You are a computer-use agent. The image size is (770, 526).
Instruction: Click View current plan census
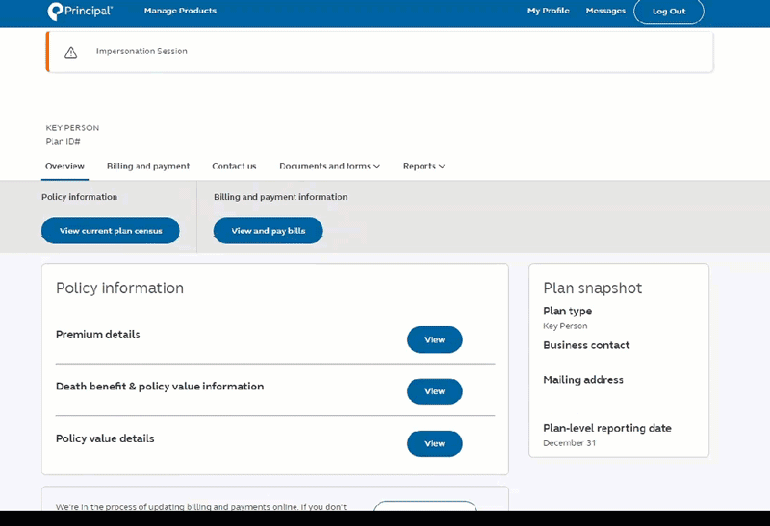(111, 231)
